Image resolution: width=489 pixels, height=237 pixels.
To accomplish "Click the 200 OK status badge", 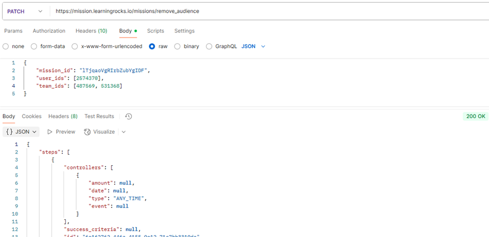I will [476, 117].
